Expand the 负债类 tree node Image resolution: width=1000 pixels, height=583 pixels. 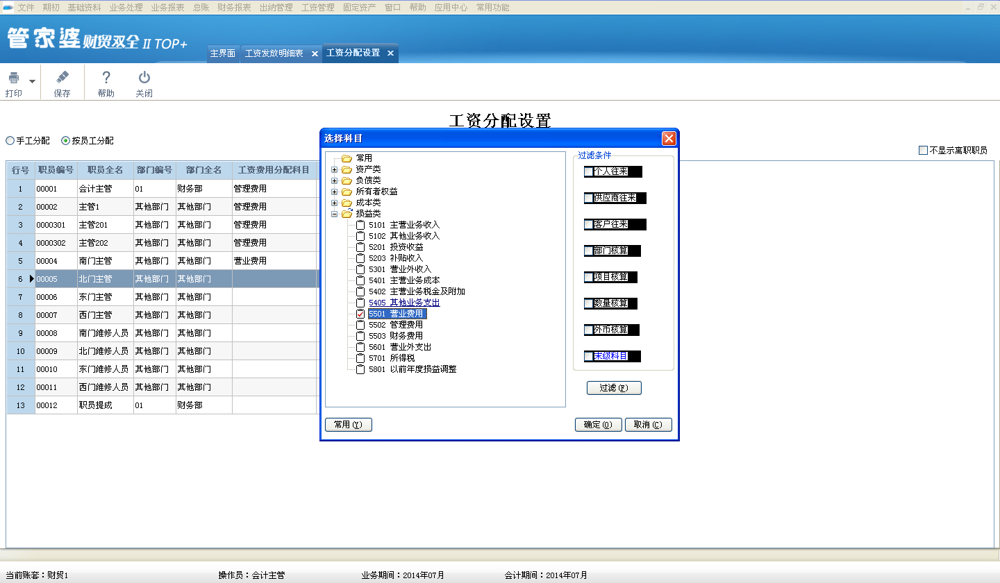tap(335, 180)
